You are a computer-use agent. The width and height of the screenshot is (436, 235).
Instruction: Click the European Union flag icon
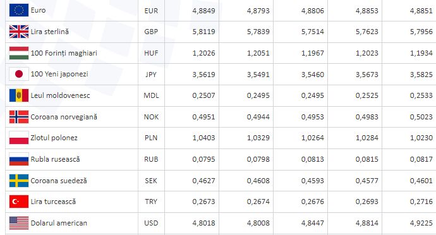tap(18, 10)
